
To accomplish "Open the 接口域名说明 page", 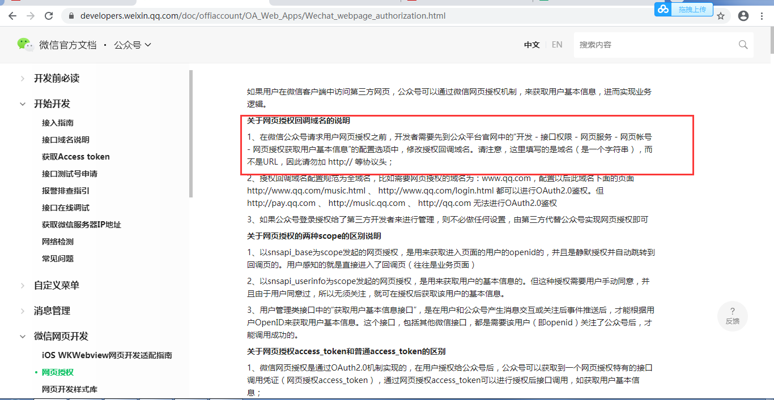I will (x=66, y=140).
